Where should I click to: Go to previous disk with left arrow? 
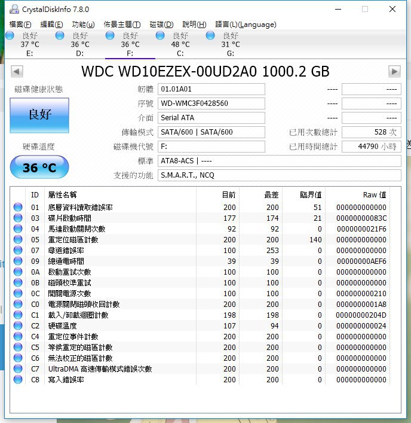click(17, 71)
